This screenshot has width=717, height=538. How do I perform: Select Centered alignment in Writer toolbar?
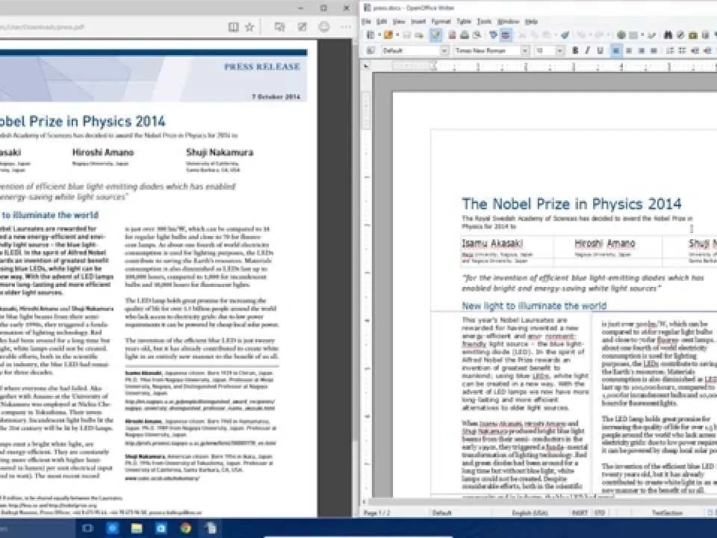click(629, 50)
